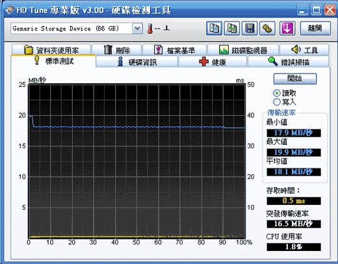
Task: Click the bar chart icon on 磁碟監視器 tab
Action: coord(224,50)
